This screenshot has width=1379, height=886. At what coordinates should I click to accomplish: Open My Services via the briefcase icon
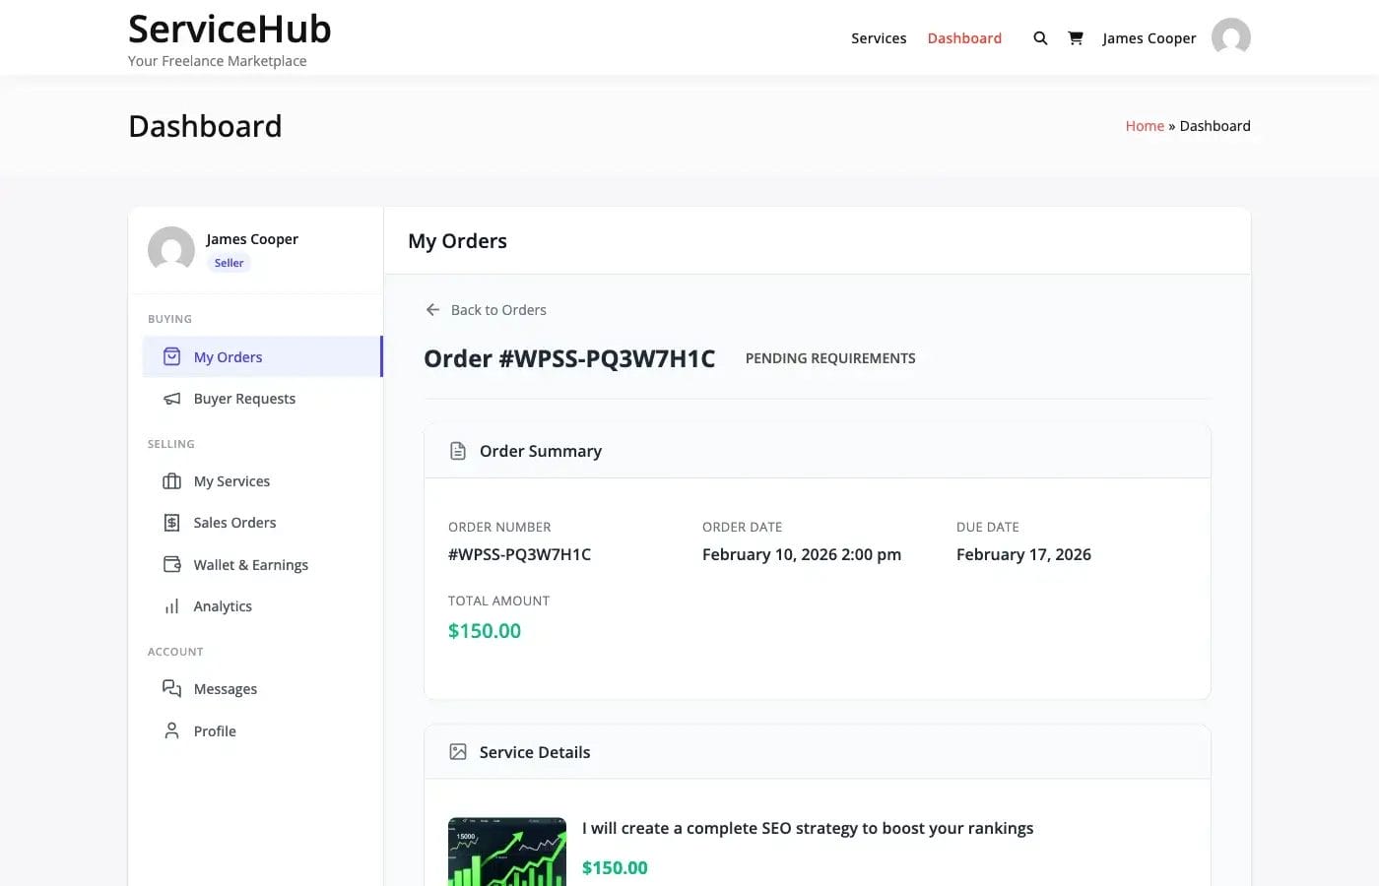coord(172,480)
